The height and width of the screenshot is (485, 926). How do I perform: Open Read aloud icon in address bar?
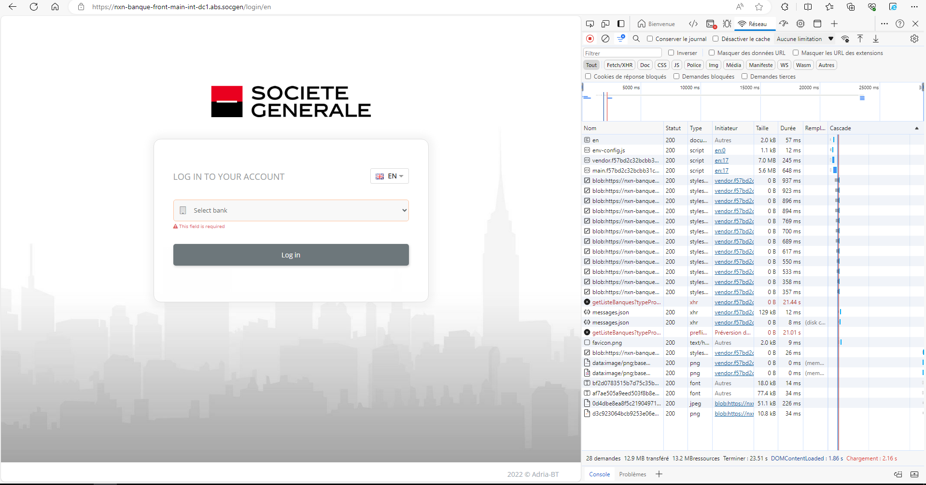point(740,7)
